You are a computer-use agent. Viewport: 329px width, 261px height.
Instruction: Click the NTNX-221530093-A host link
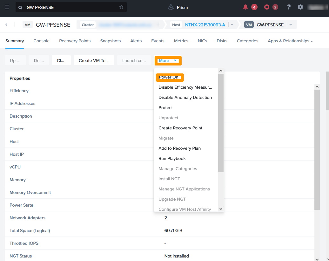pos(205,25)
